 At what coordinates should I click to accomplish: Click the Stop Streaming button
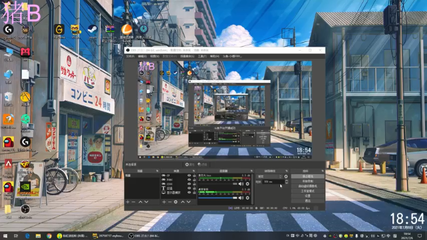pyautogui.click(x=308, y=176)
